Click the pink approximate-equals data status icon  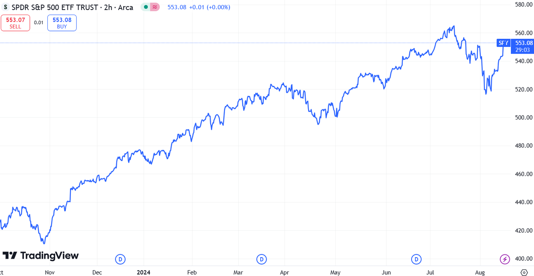tap(155, 7)
